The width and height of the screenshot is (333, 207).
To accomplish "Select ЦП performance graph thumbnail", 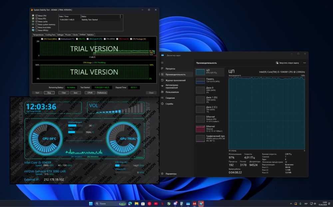I will (x=200, y=72).
